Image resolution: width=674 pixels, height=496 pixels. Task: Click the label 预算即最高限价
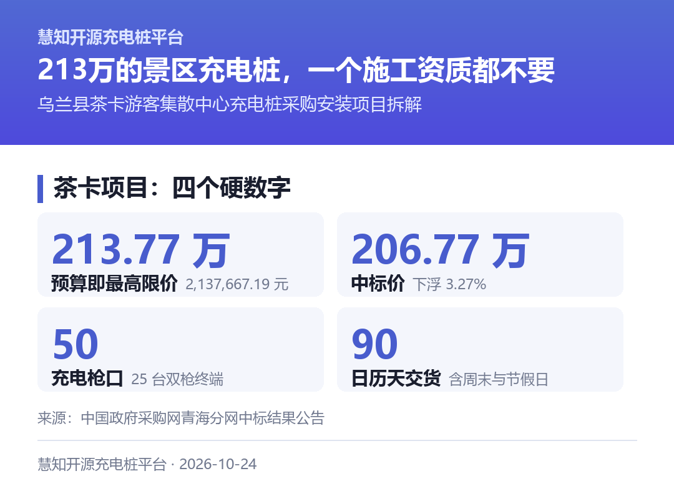point(114,284)
